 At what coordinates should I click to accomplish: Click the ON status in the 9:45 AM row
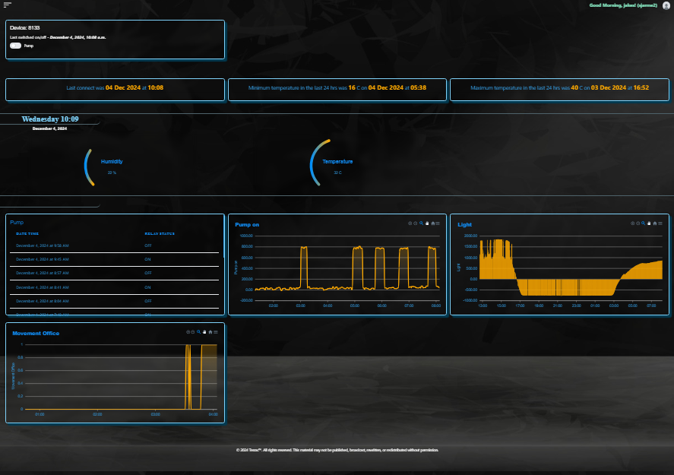(x=147, y=260)
